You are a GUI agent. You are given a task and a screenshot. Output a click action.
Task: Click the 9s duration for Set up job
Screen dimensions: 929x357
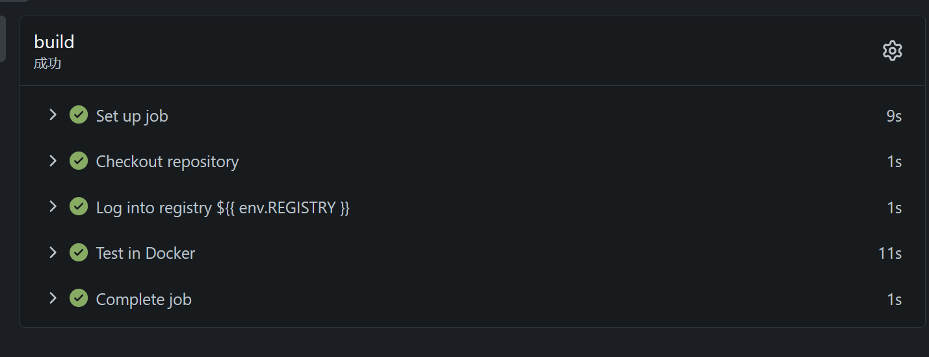894,116
